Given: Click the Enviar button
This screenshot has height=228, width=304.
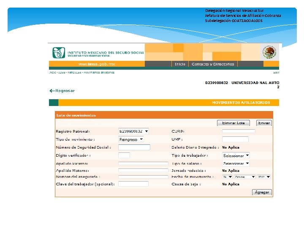Looking at the screenshot, I should [x=264, y=123].
